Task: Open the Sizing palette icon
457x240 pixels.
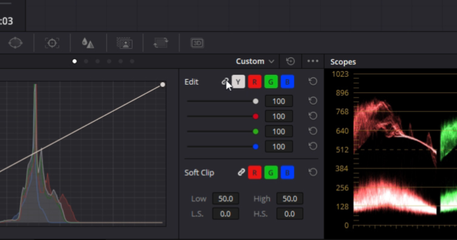Action: pyautogui.click(x=161, y=43)
